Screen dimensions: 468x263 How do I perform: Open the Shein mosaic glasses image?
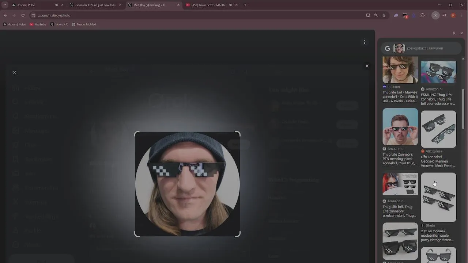tap(438, 197)
